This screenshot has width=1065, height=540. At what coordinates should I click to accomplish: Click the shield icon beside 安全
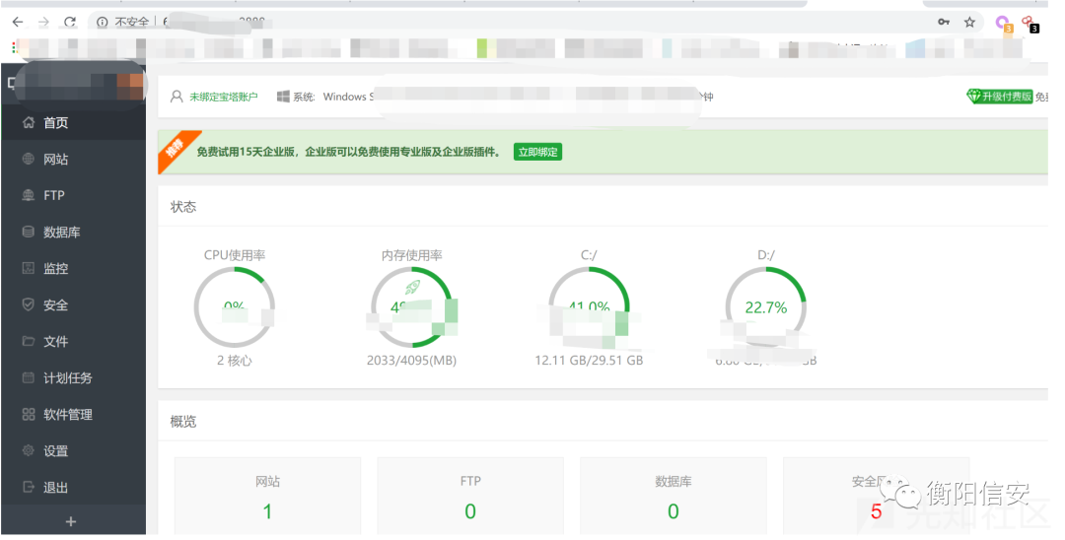[x=29, y=304]
